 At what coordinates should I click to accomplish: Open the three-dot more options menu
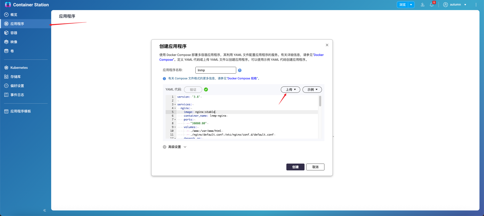click(x=476, y=5)
